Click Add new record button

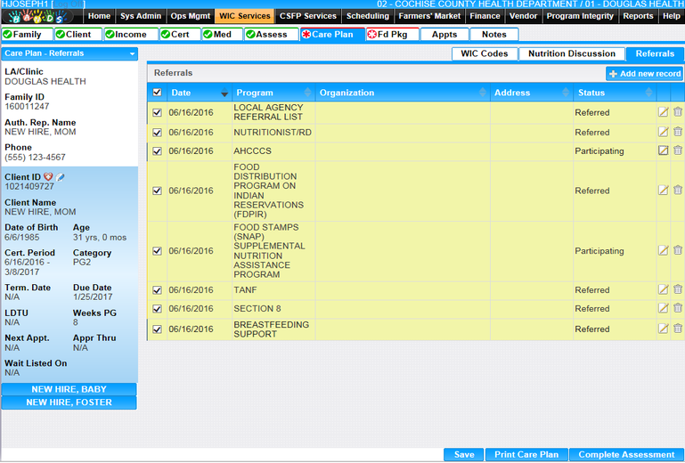pyautogui.click(x=645, y=74)
